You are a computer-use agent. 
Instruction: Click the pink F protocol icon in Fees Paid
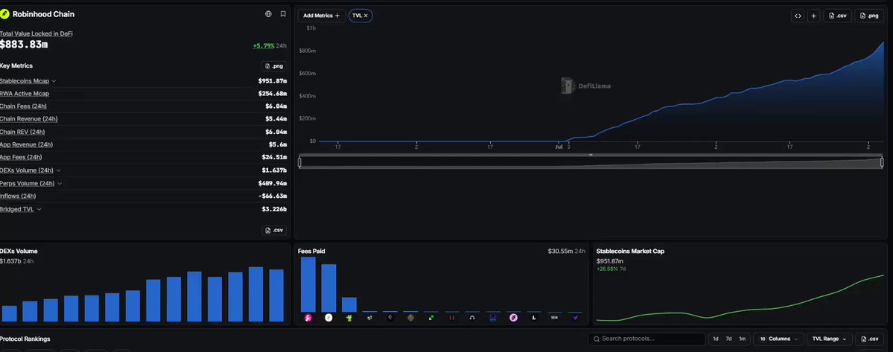coord(514,318)
